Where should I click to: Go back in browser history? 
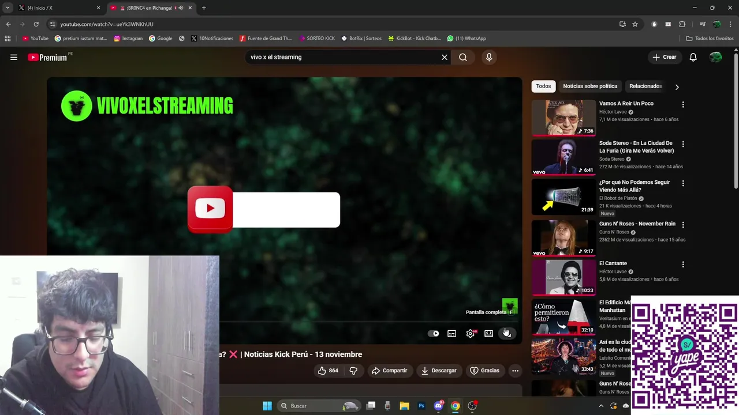(8, 24)
